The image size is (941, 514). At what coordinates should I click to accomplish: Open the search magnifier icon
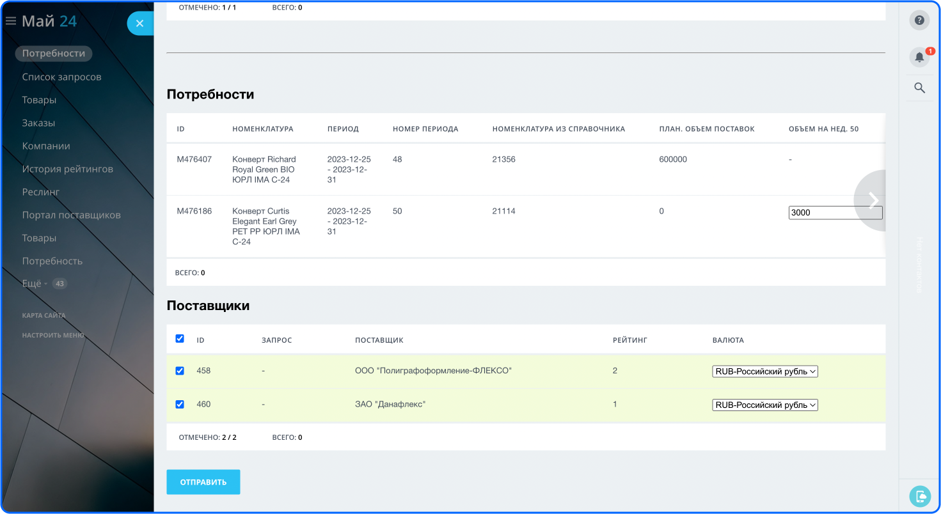coord(919,88)
